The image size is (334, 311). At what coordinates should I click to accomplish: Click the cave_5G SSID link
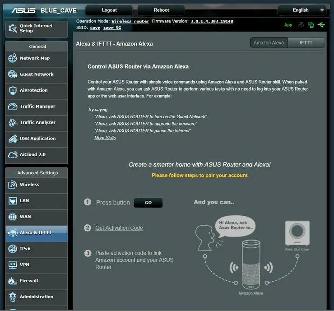[112, 28]
